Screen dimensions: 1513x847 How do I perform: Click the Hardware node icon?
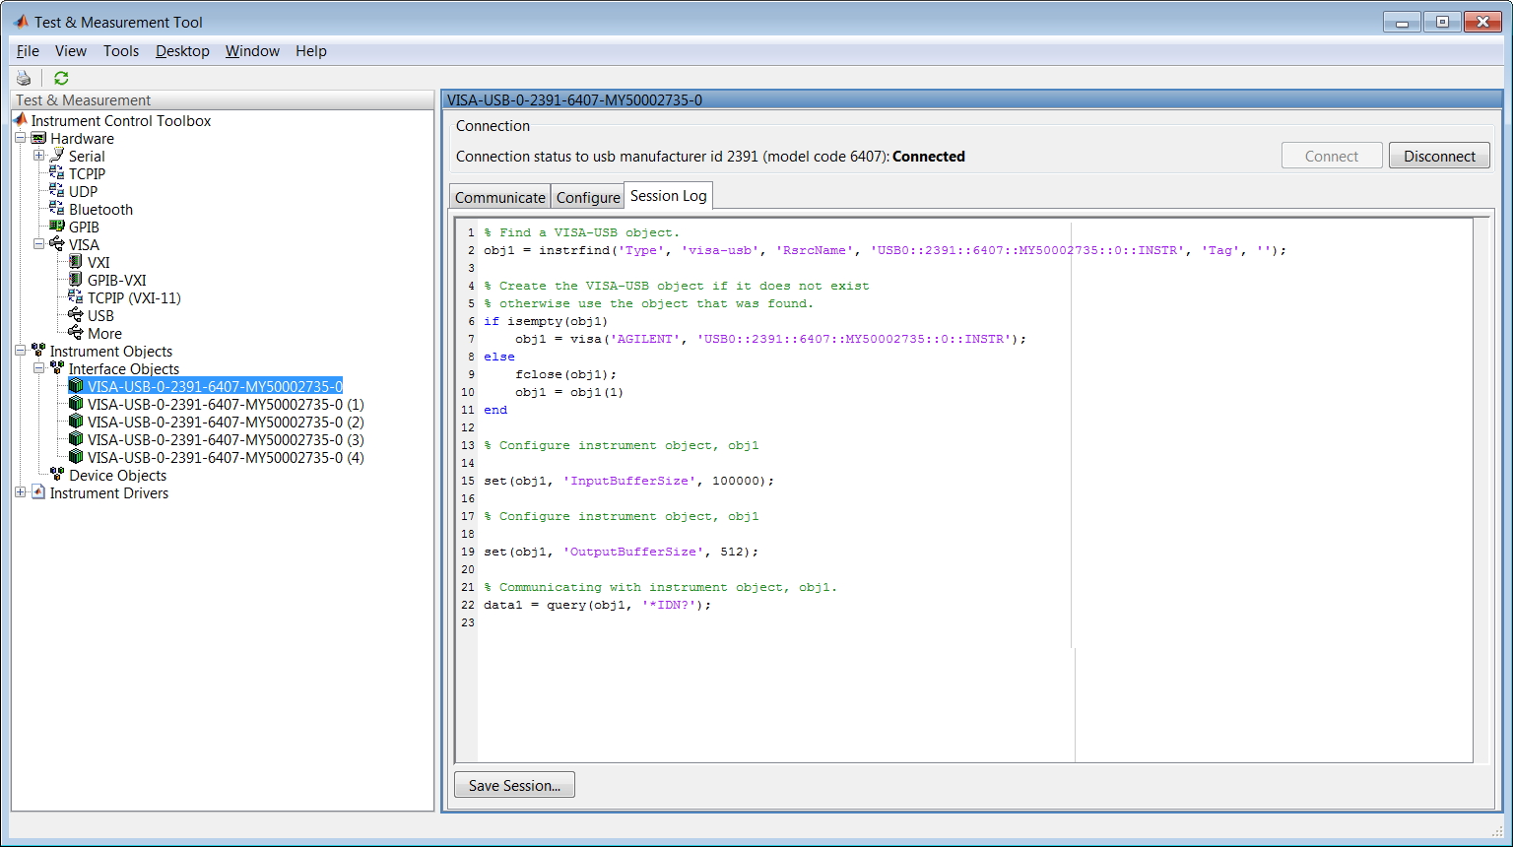pos(39,138)
